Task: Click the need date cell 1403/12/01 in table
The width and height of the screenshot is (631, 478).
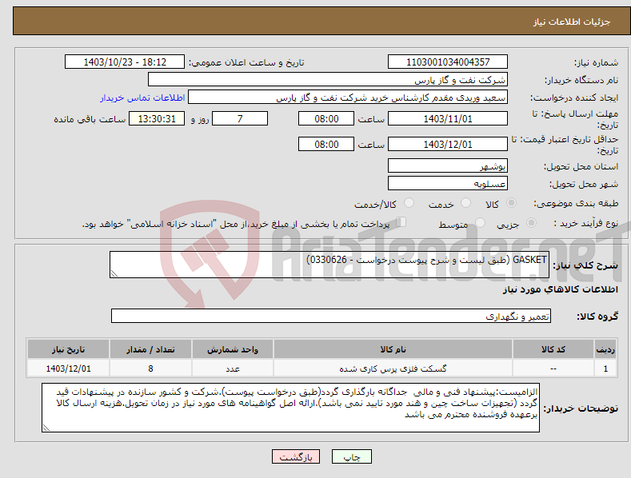Action: click(69, 368)
